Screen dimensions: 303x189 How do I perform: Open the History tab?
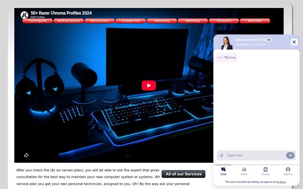coord(288,171)
